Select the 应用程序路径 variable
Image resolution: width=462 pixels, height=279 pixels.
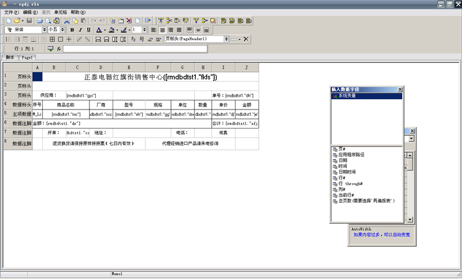pos(351,154)
